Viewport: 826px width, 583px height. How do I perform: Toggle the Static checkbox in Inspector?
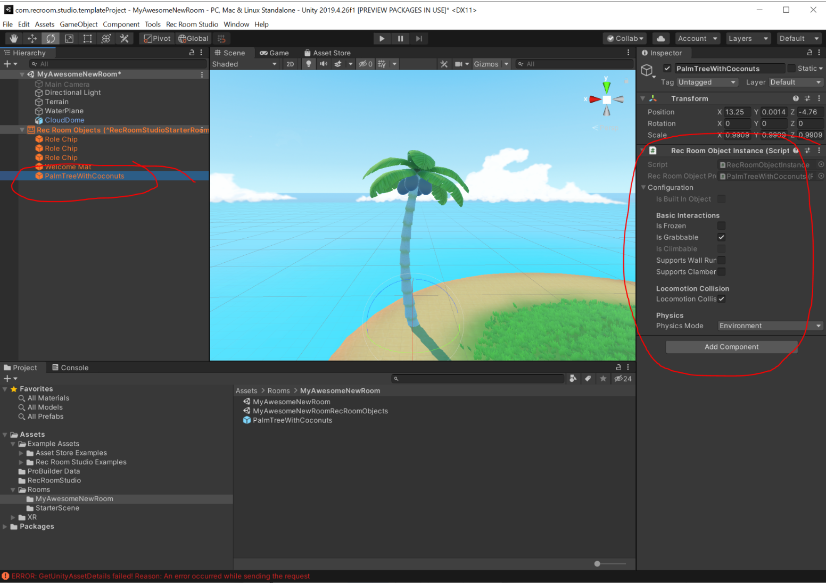point(791,68)
